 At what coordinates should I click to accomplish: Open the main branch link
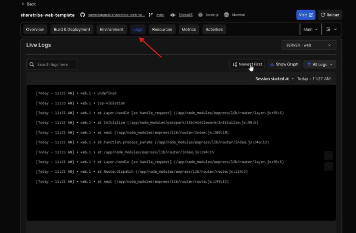(x=160, y=15)
